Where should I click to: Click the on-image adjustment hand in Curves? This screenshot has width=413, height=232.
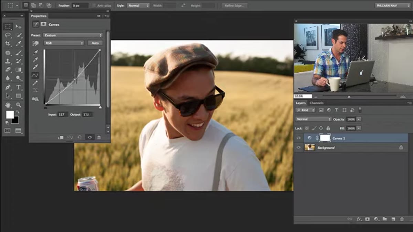coord(35,43)
